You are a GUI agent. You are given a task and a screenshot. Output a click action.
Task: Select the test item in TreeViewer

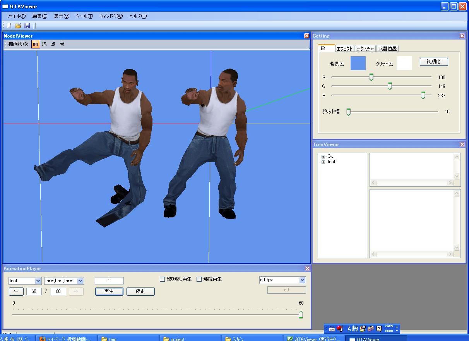pyautogui.click(x=331, y=162)
